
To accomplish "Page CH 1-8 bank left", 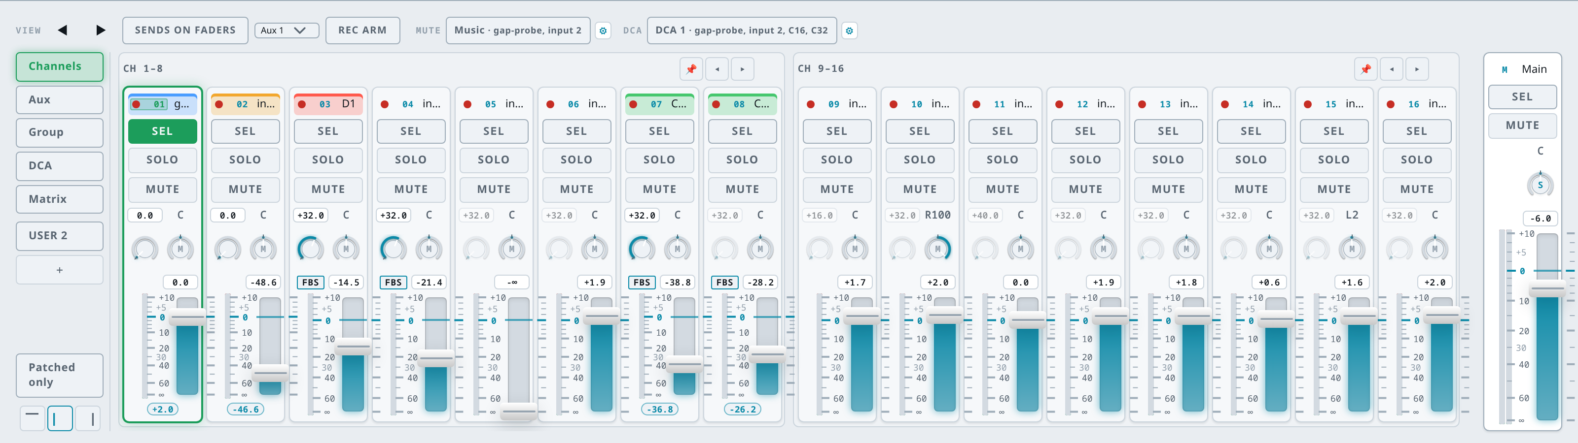I will click(717, 69).
